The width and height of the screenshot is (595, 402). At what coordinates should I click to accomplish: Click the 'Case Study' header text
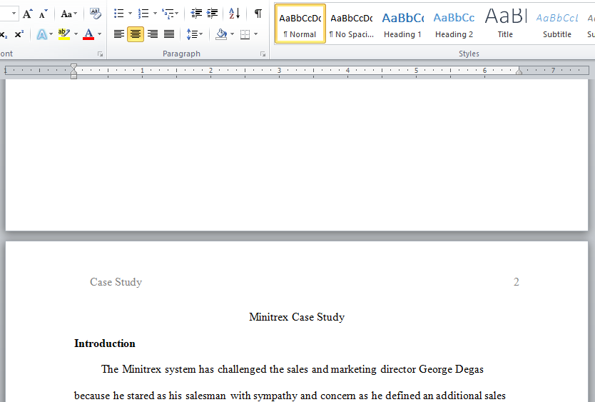coord(116,282)
